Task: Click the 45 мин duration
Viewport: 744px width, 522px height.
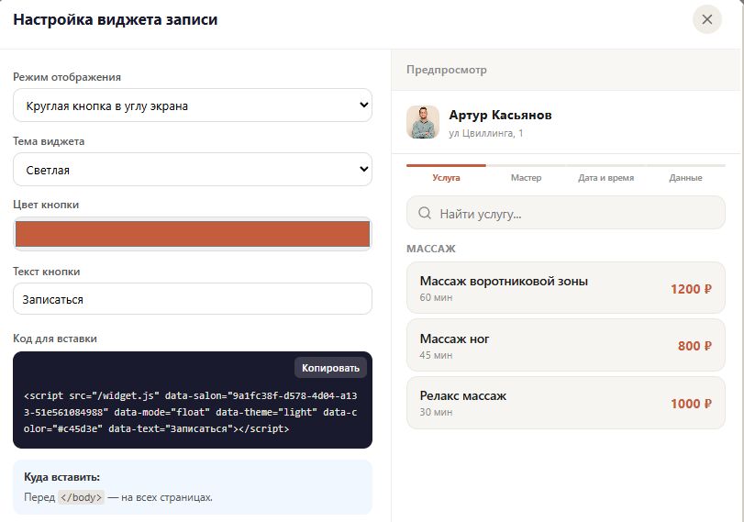Action: (436, 355)
